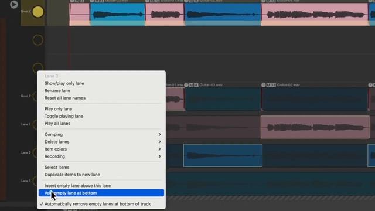Click the round play button at top-left
This screenshot has width=375, height=211.
click(14, 4)
